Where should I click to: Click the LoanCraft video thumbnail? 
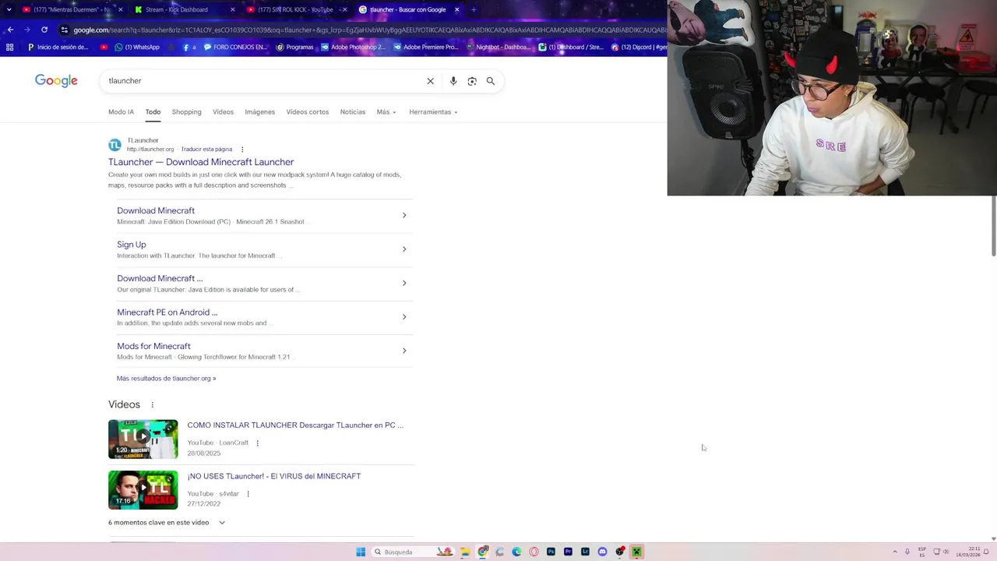click(x=143, y=439)
